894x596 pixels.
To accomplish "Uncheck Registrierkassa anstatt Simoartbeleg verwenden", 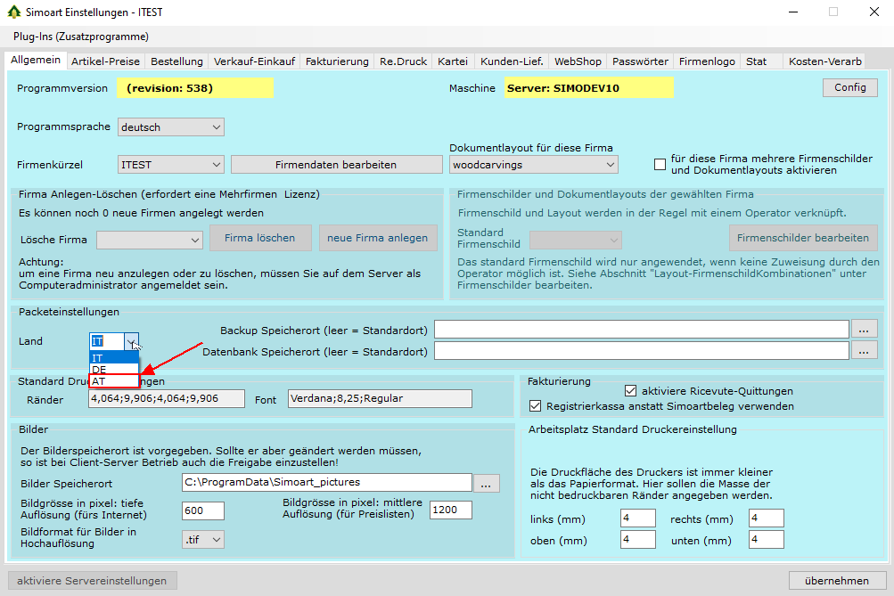I will tap(535, 406).
